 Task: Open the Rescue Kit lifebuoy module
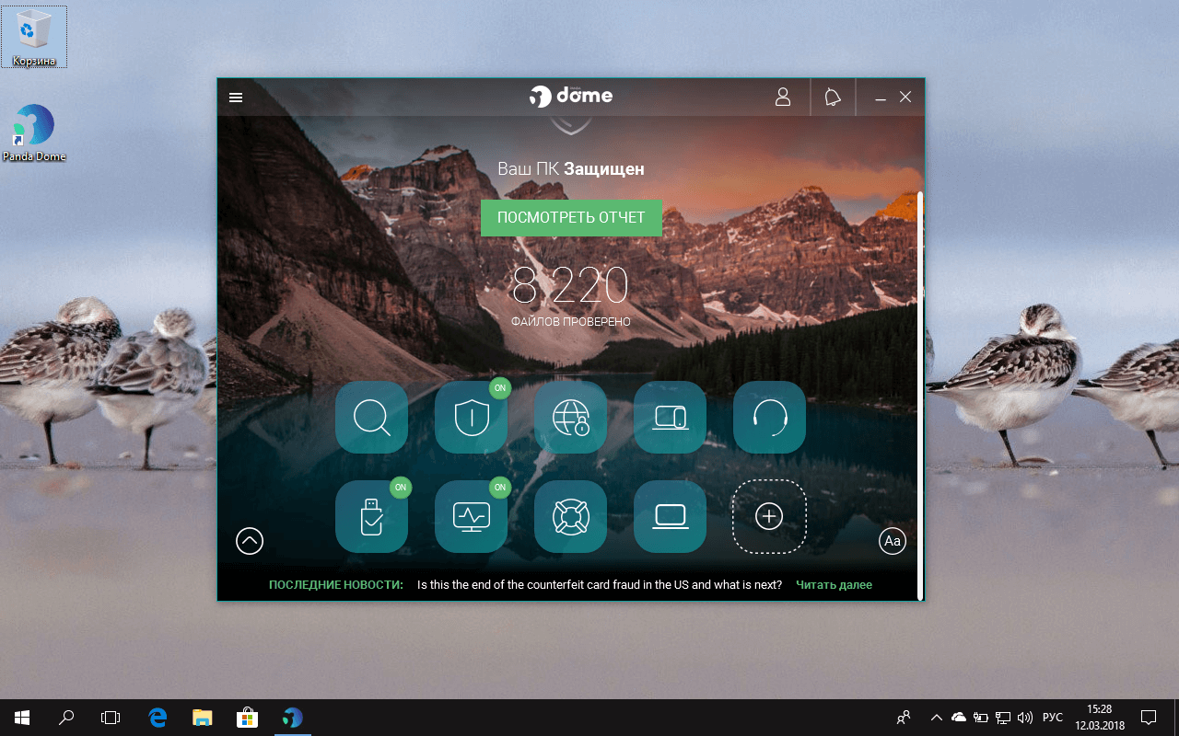pyautogui.click(x=570, y=516)
